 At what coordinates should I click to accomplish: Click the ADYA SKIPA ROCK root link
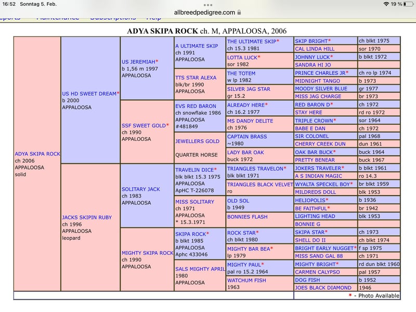click(37, 154)
